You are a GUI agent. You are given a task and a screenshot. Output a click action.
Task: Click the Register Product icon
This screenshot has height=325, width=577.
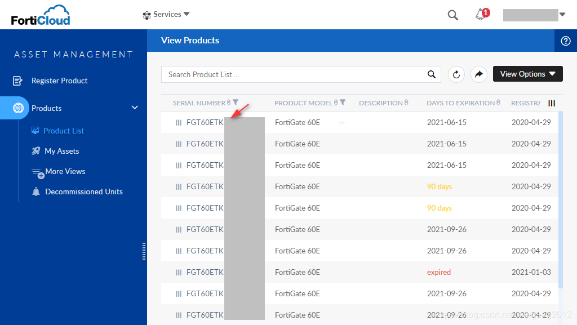click(17, 81)
